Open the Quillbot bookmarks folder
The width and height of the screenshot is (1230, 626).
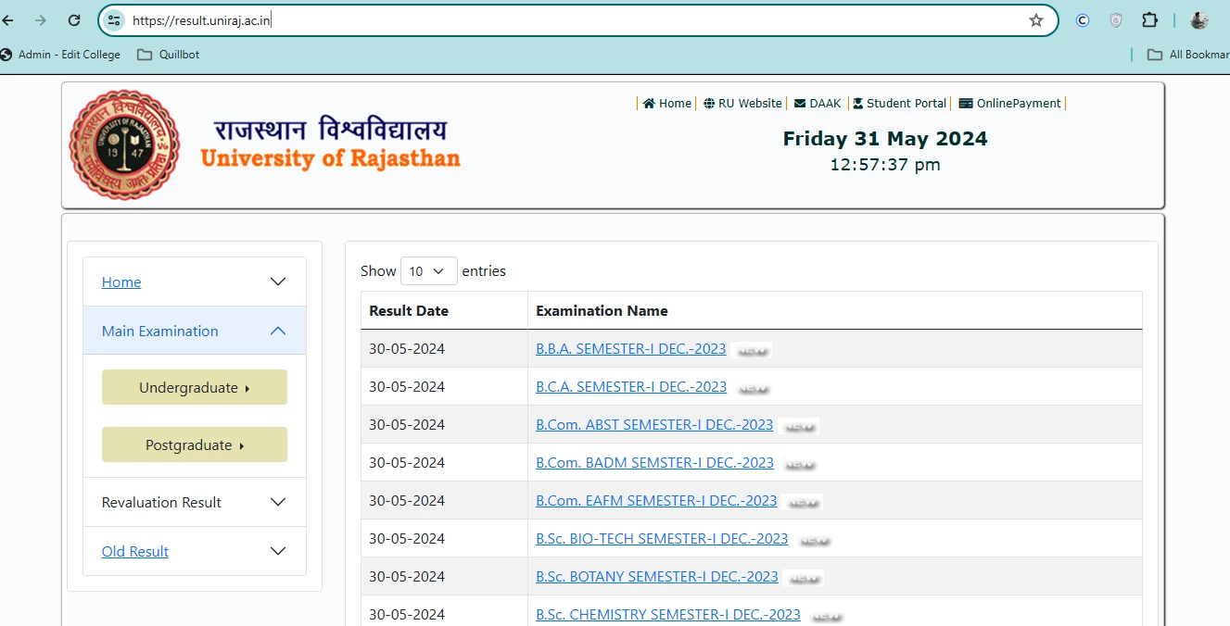(168, 55)
